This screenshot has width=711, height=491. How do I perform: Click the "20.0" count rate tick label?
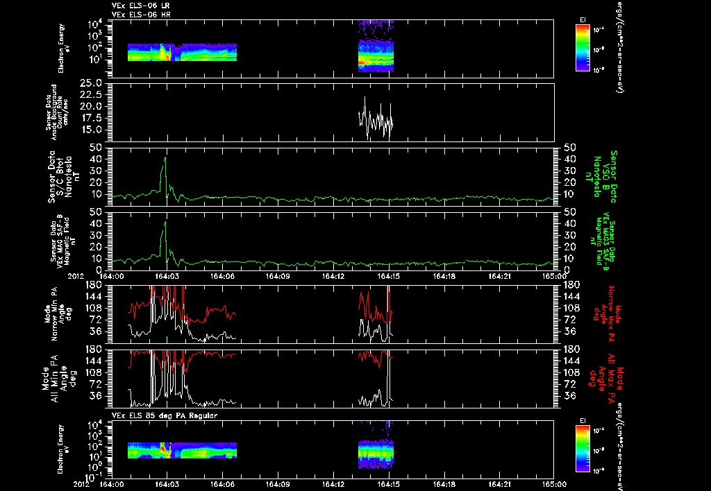(x=91, y=106)
